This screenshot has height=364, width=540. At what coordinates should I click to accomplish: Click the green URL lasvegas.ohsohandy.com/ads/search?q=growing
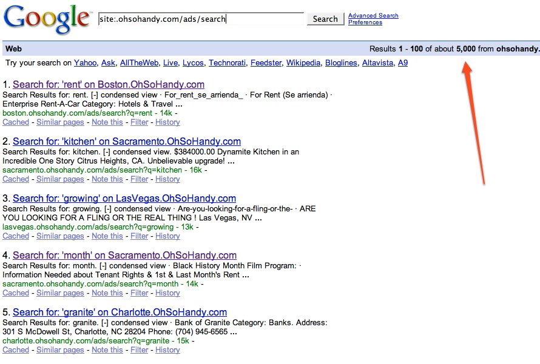(x=88, y=227)
